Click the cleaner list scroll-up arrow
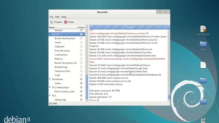 pyautogui.click(x=87, y=26)
